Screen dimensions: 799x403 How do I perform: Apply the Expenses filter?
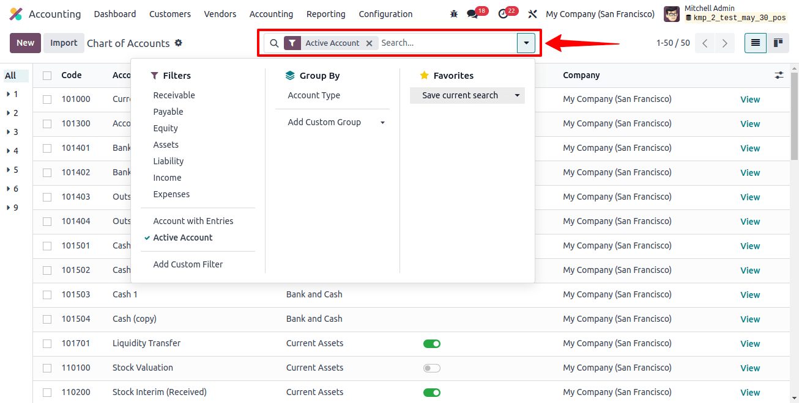click(171, 194)
